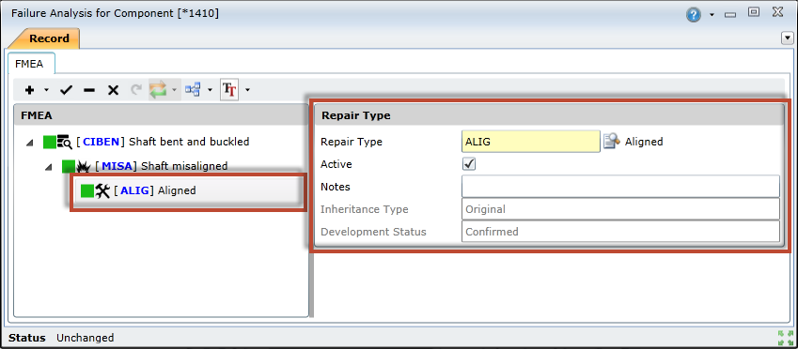Image resolution: width=798 pixels, height=349 pixels.
Task: Open the add icon dropdown arrow
Action: point(46,90)
